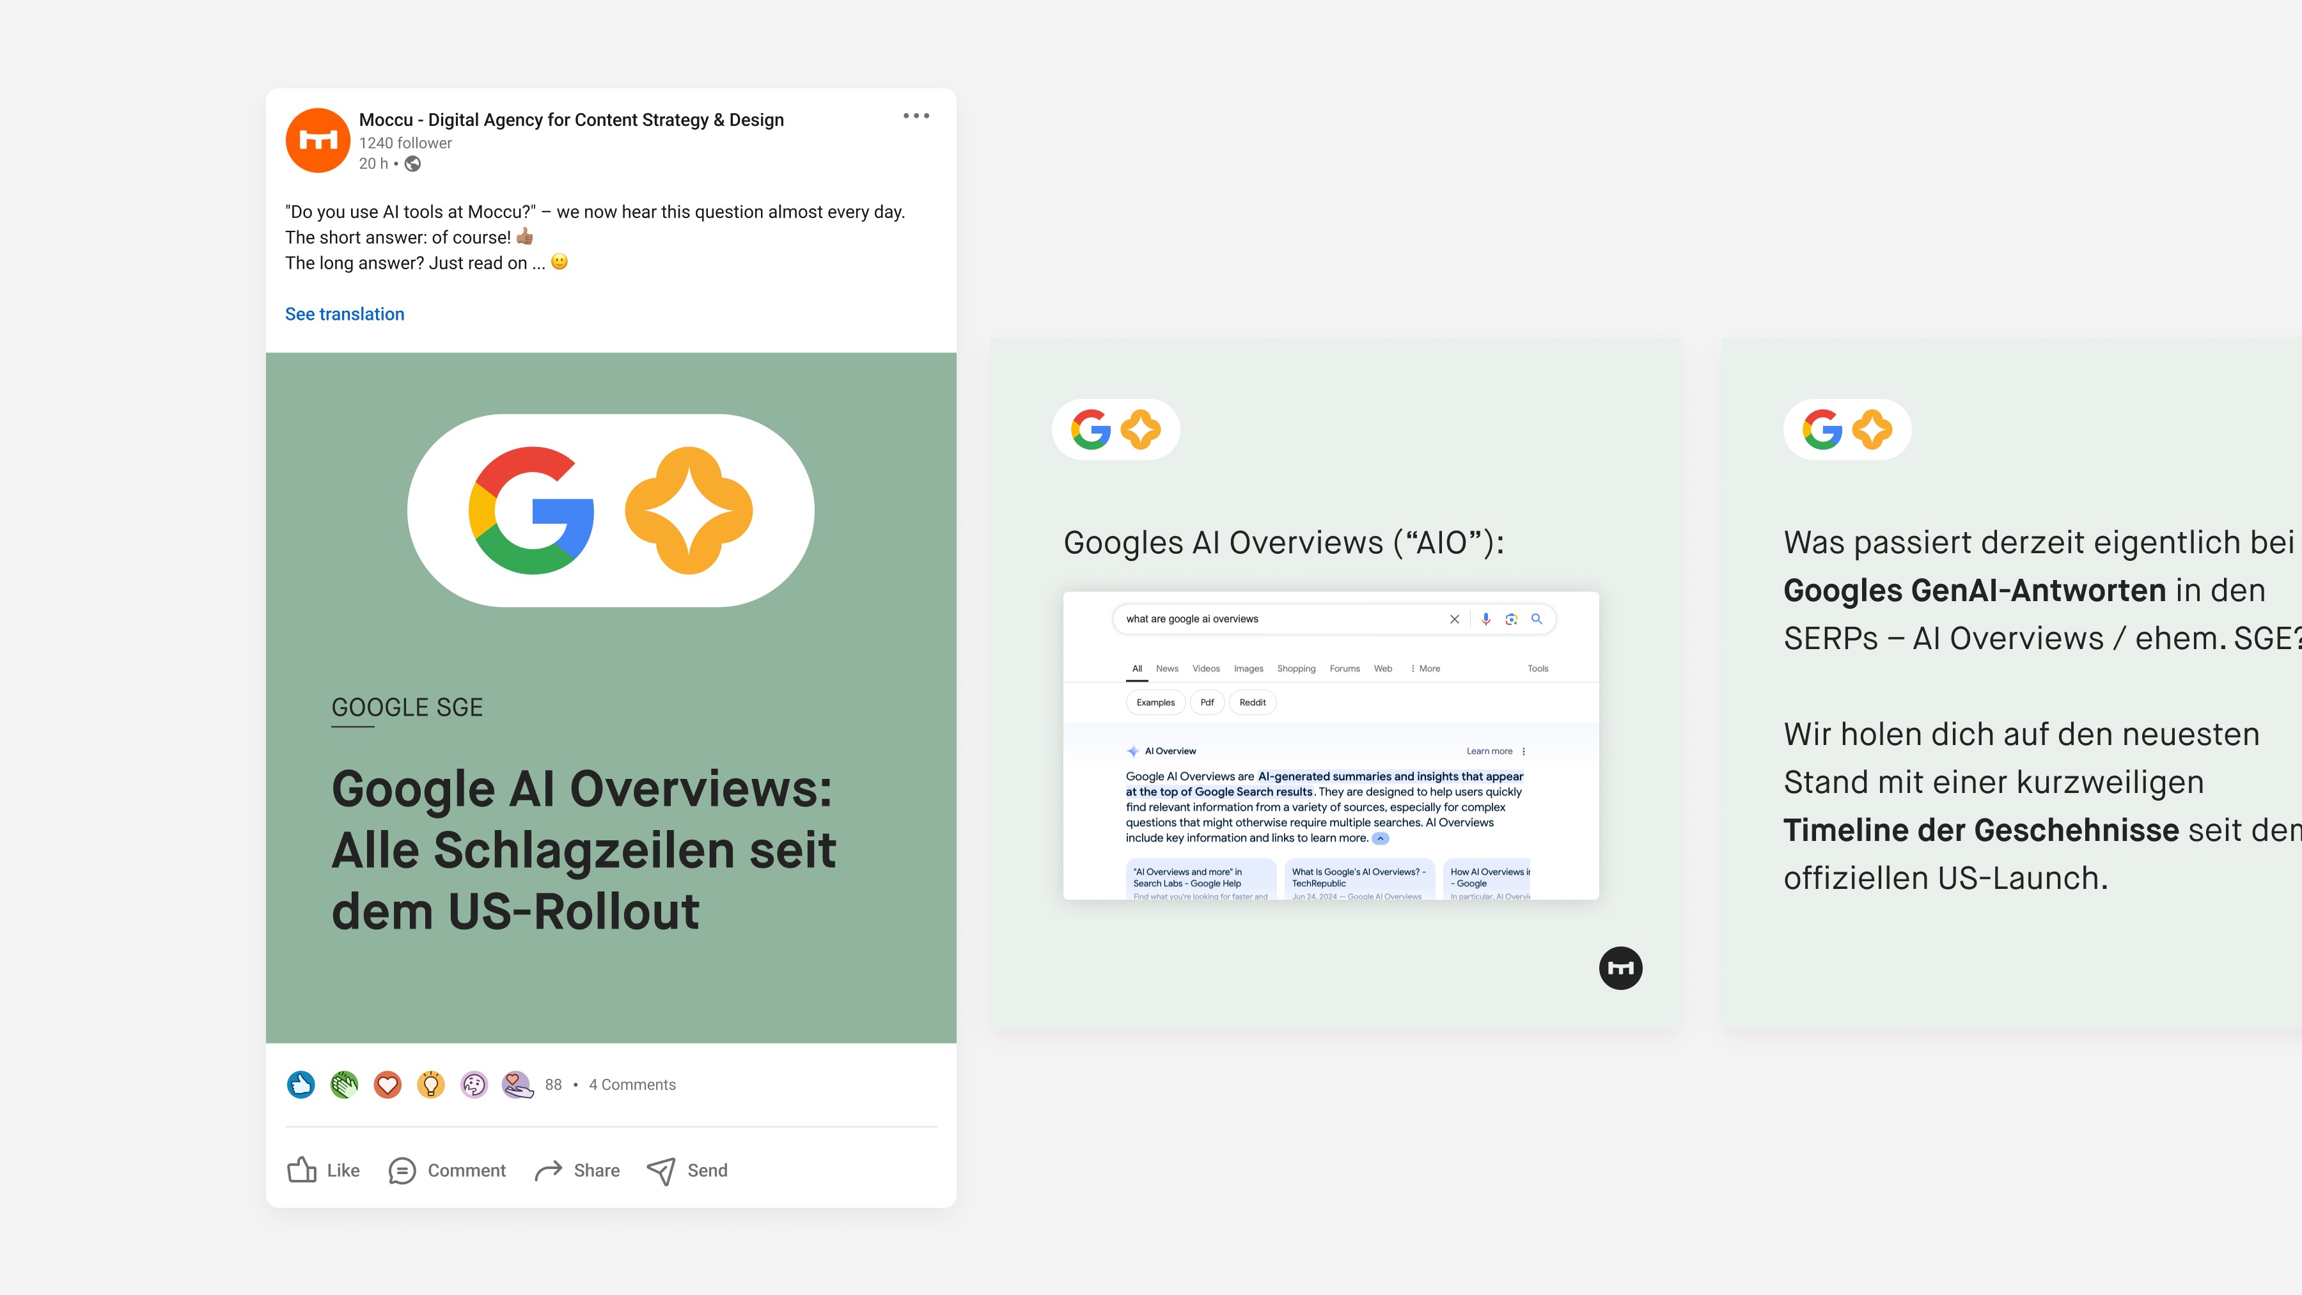Click the blue thumbs-up reaction icon
The height and width of the screenshot is (1295, 2302).
point(301,1084)
